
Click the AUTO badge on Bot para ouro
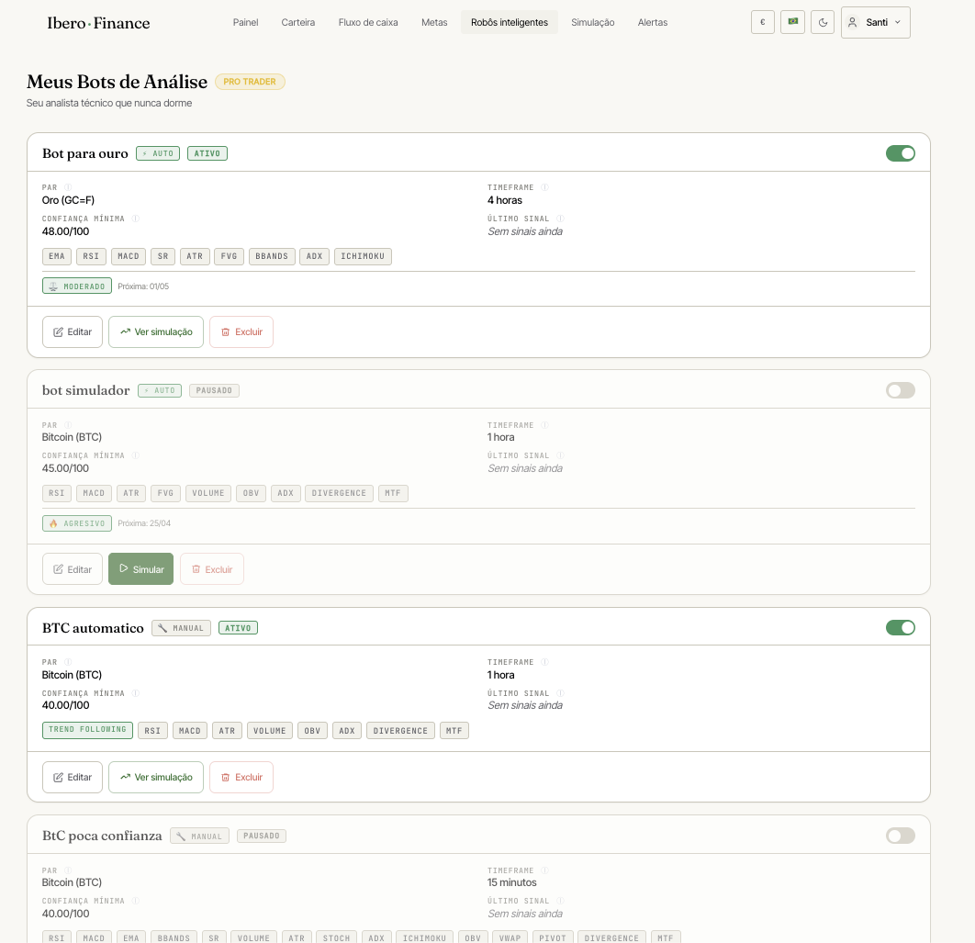(158, 153)
